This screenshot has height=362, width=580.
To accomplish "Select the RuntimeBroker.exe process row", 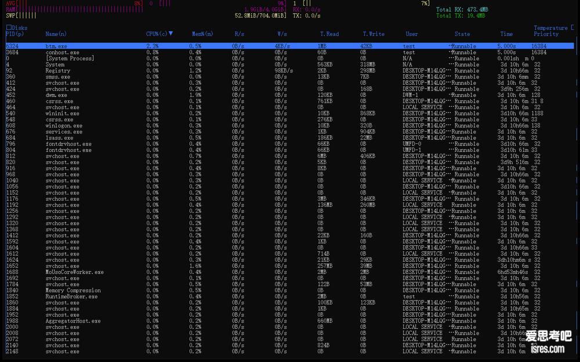I will 289,296.
